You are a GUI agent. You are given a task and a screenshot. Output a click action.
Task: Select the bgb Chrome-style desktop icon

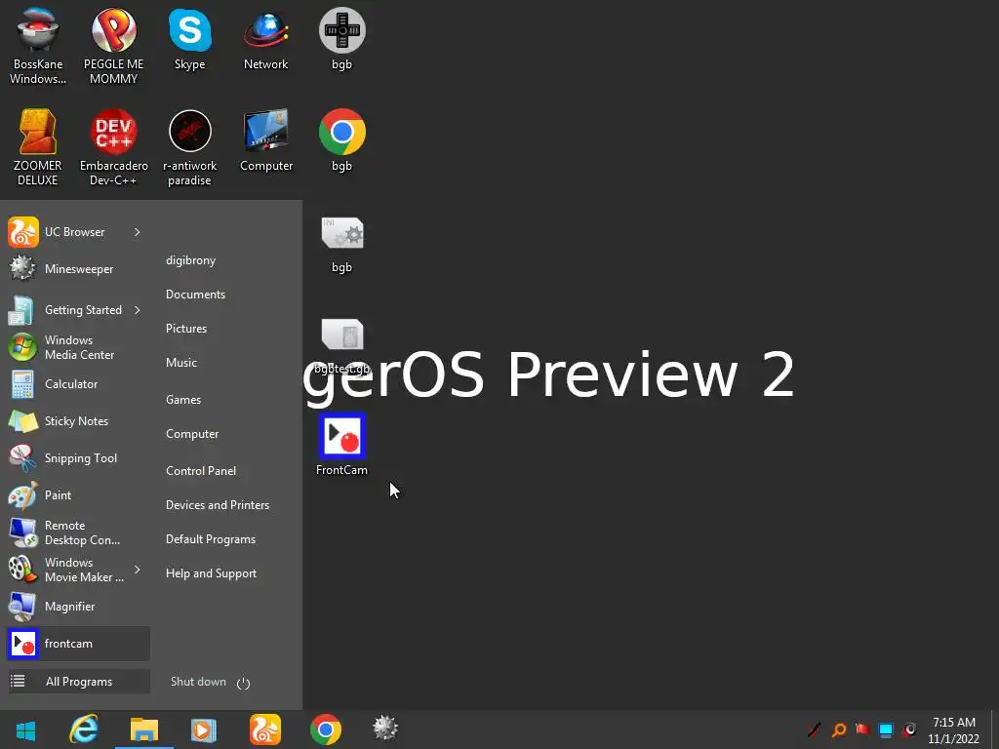click(x=342, y=141)
